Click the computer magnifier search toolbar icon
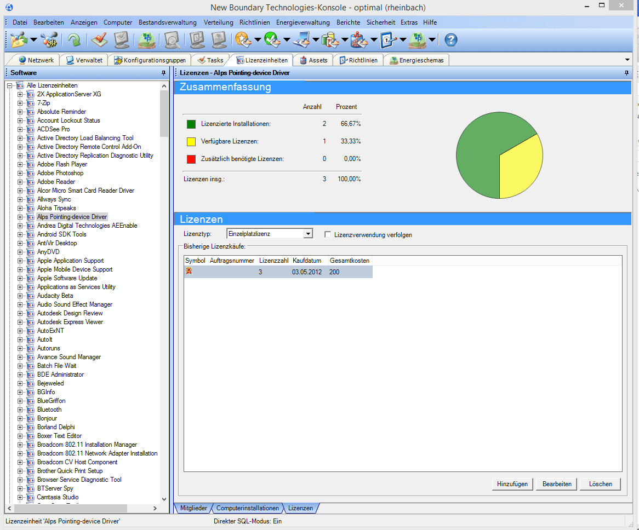 click(172, 39)
